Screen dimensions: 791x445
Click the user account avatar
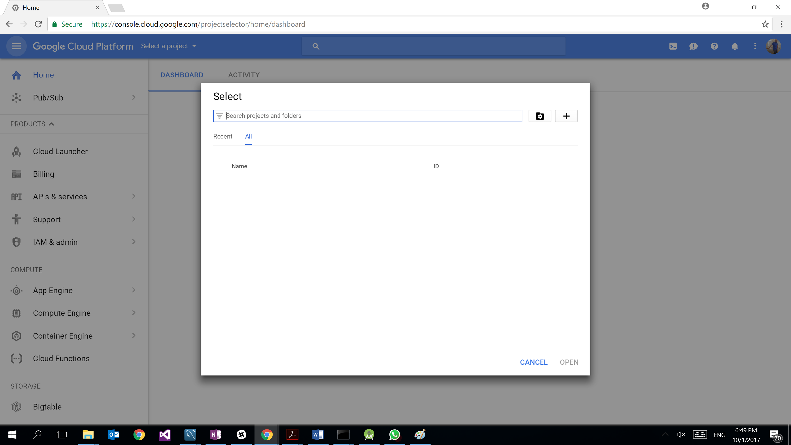pos(773,46)
